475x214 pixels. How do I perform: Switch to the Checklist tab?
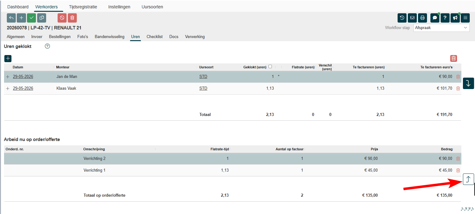tap(155, 37)
